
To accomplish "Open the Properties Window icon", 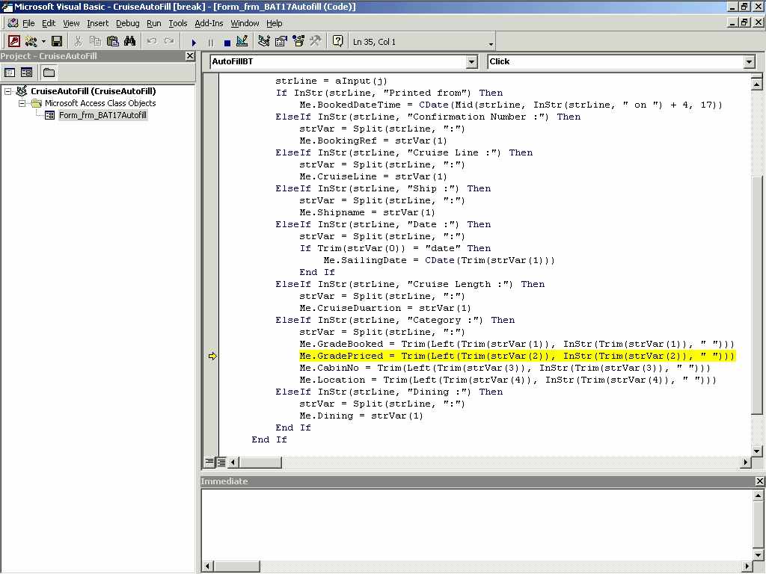I will (281, 42).
